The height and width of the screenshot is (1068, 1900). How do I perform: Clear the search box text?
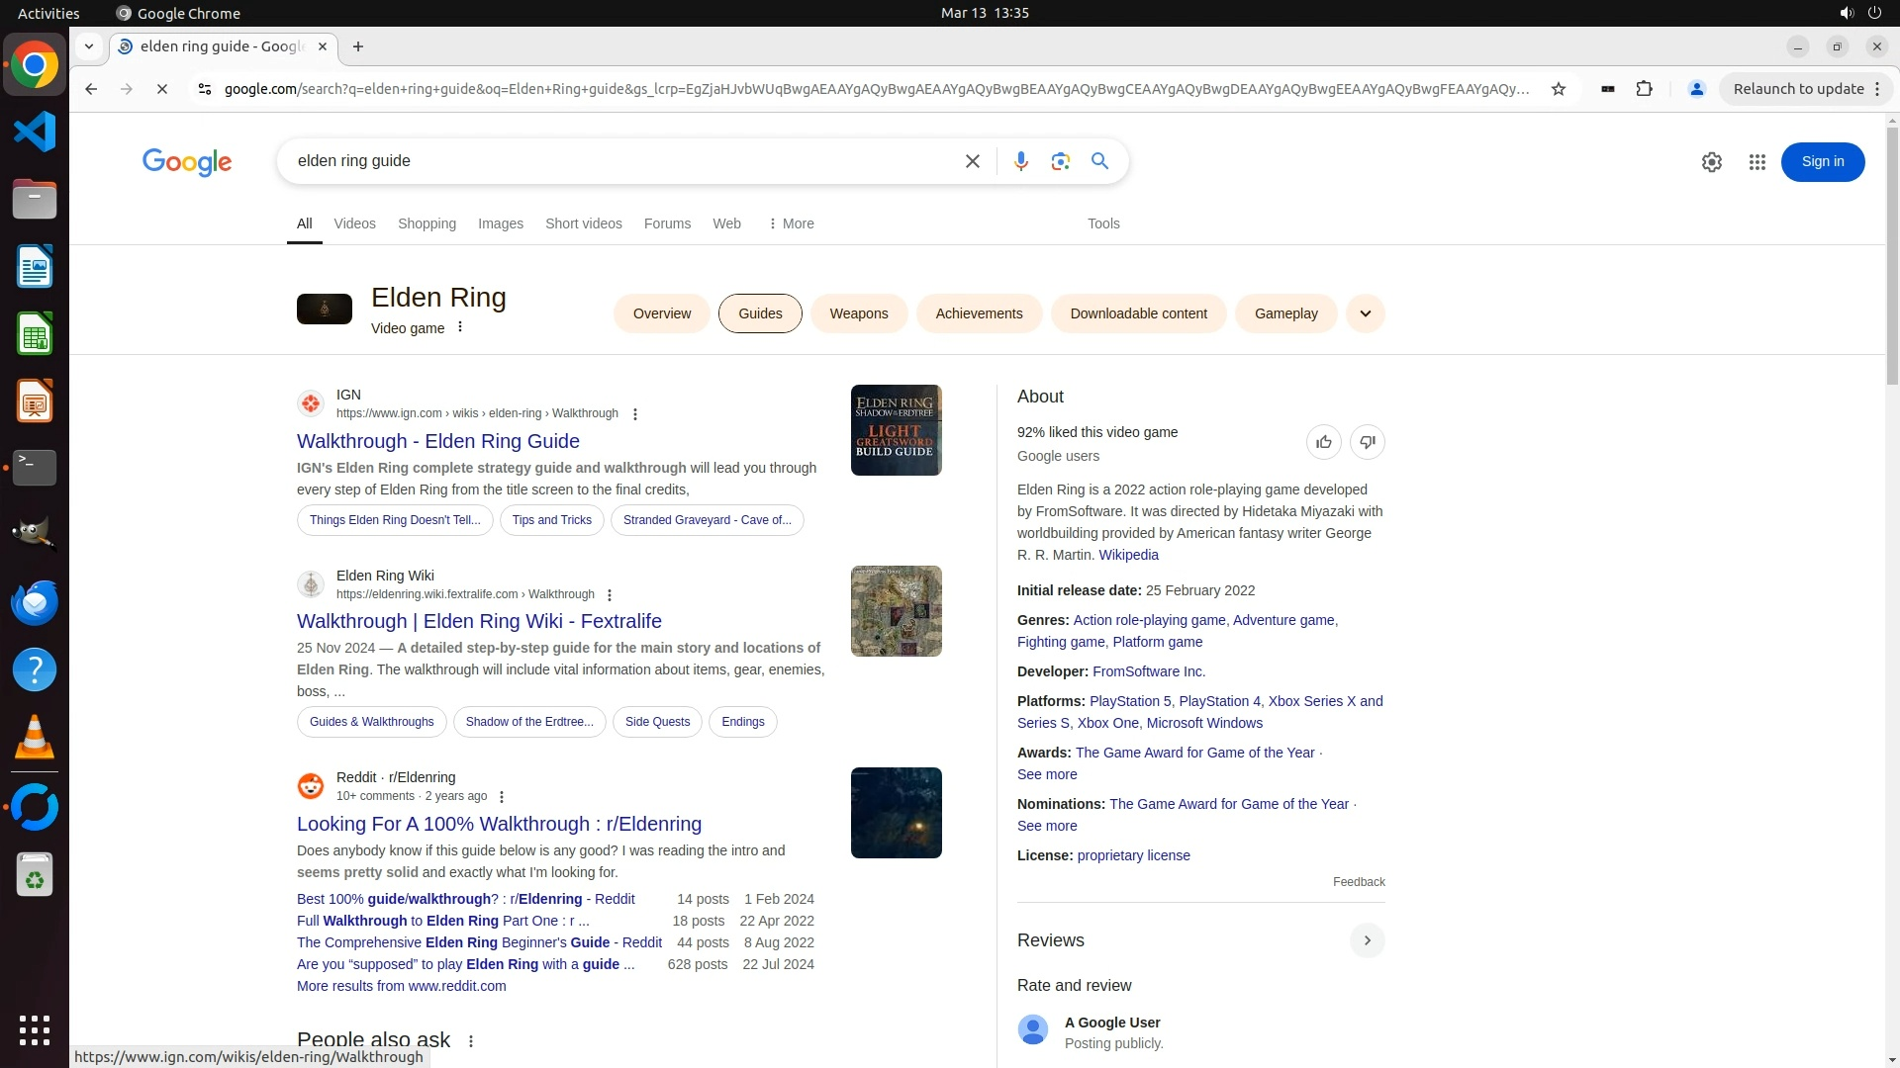972,161
